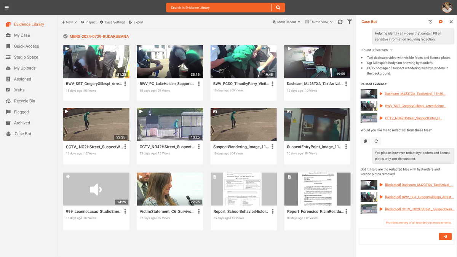Toggle the case MERS-2024-0729-RUDAKUBANA checkmark
The width and height of the screenshot is (457, 257).
point(66,37)
